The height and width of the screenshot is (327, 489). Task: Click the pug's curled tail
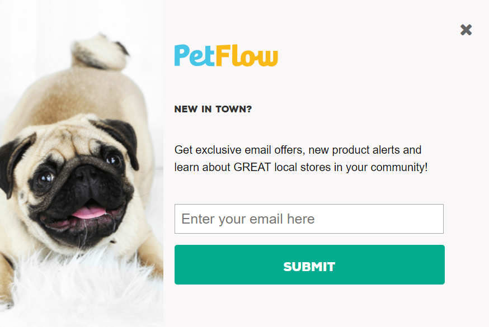[x=101, y=51]
